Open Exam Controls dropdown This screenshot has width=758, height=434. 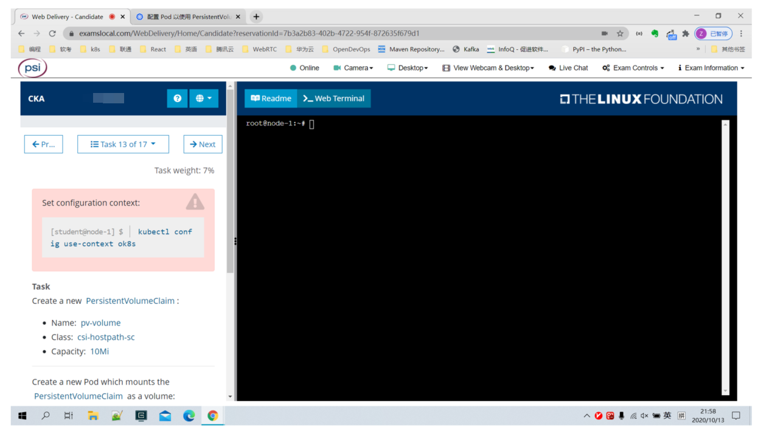[x=633, y=68]
